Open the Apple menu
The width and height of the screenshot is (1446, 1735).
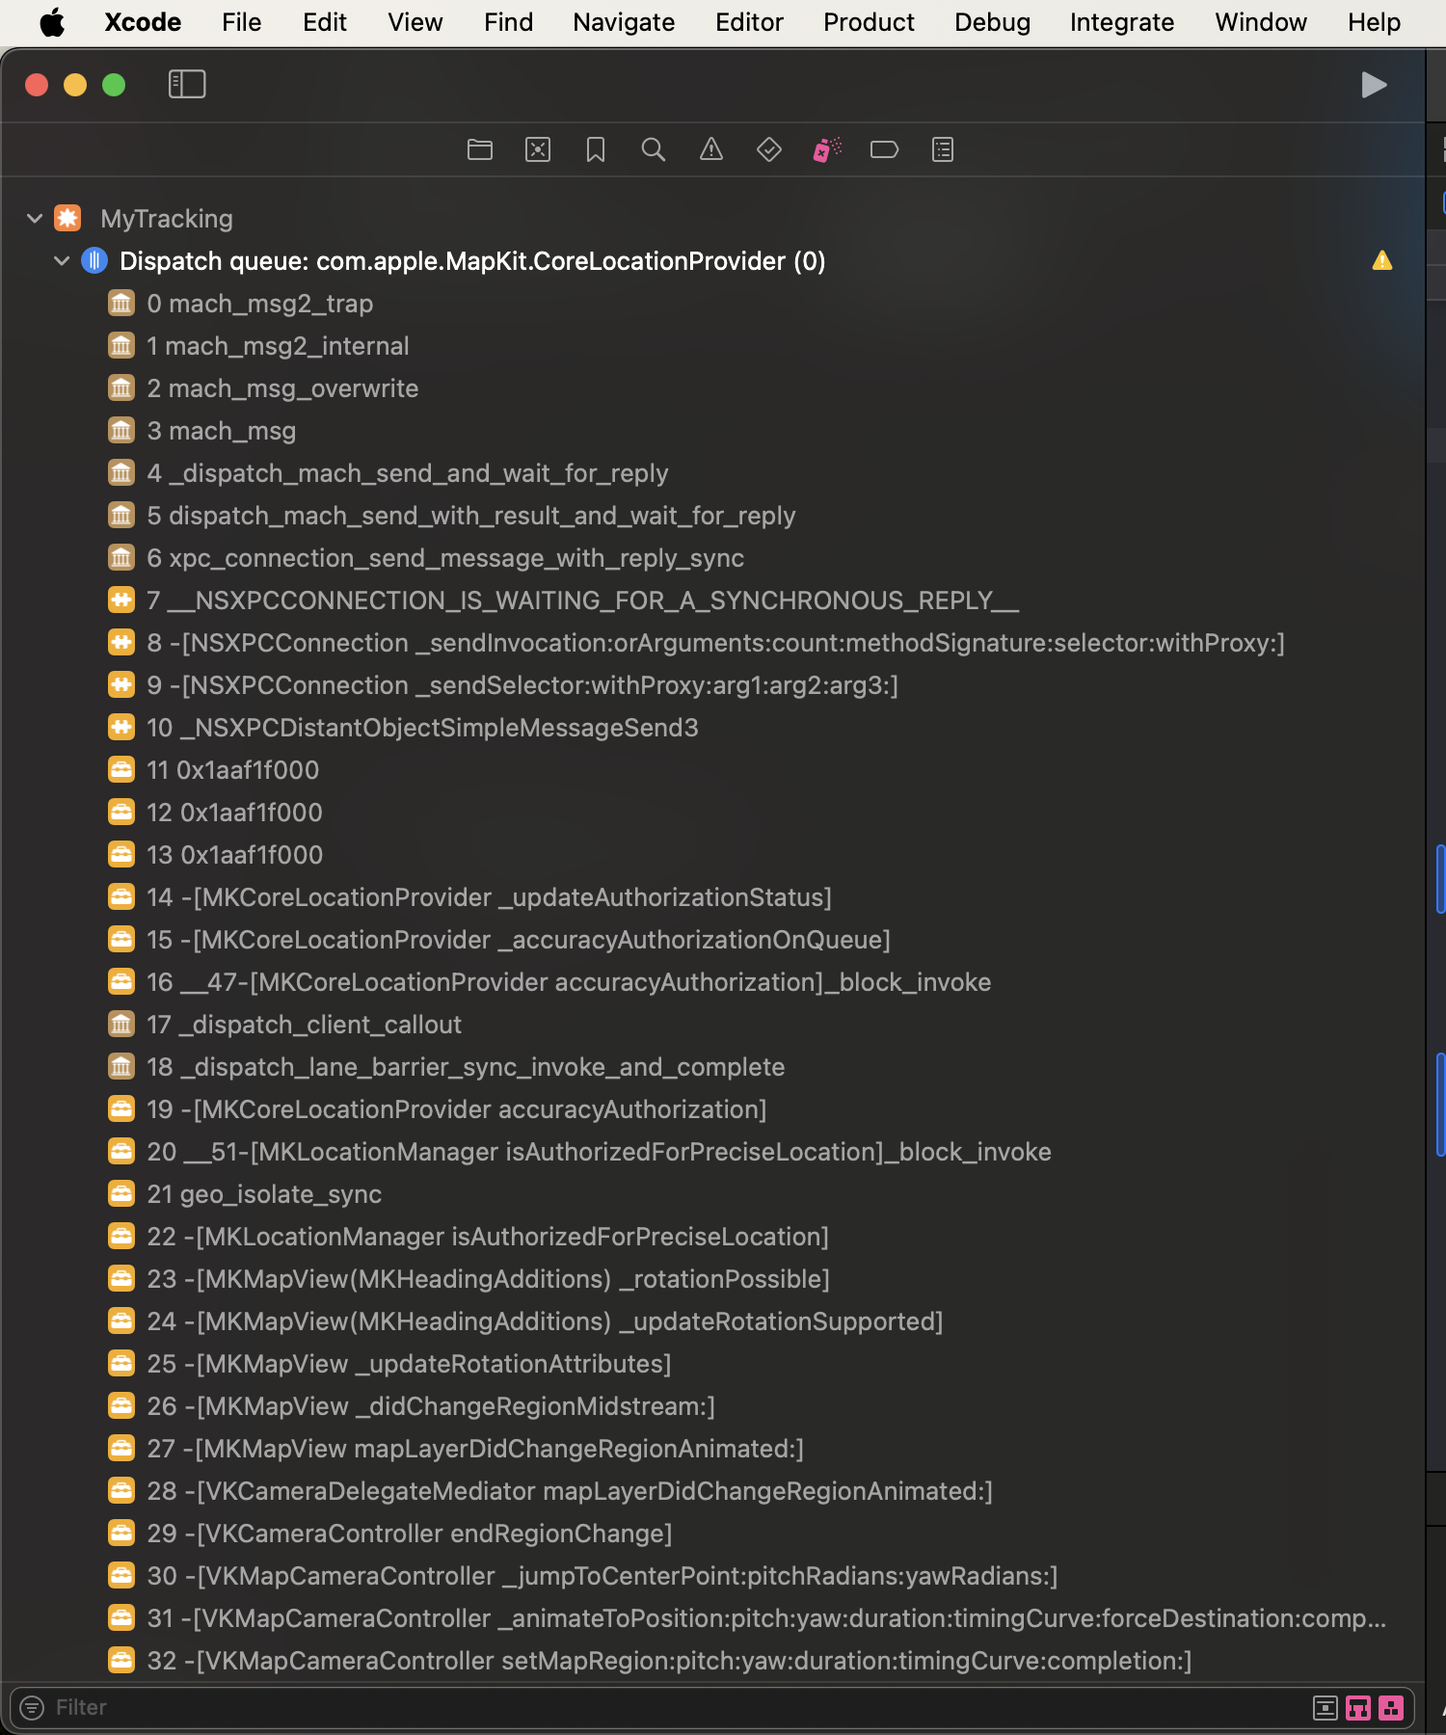pos(52,22)
